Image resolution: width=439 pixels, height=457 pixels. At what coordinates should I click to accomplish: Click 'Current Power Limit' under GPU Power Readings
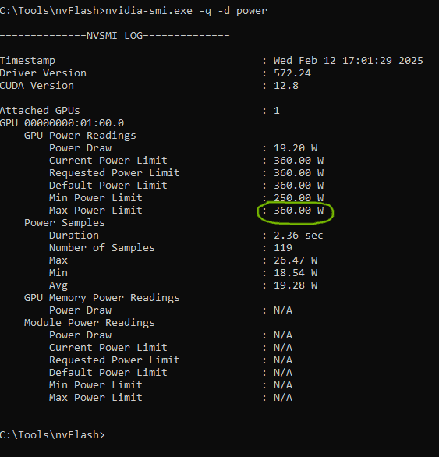(108, 161)
